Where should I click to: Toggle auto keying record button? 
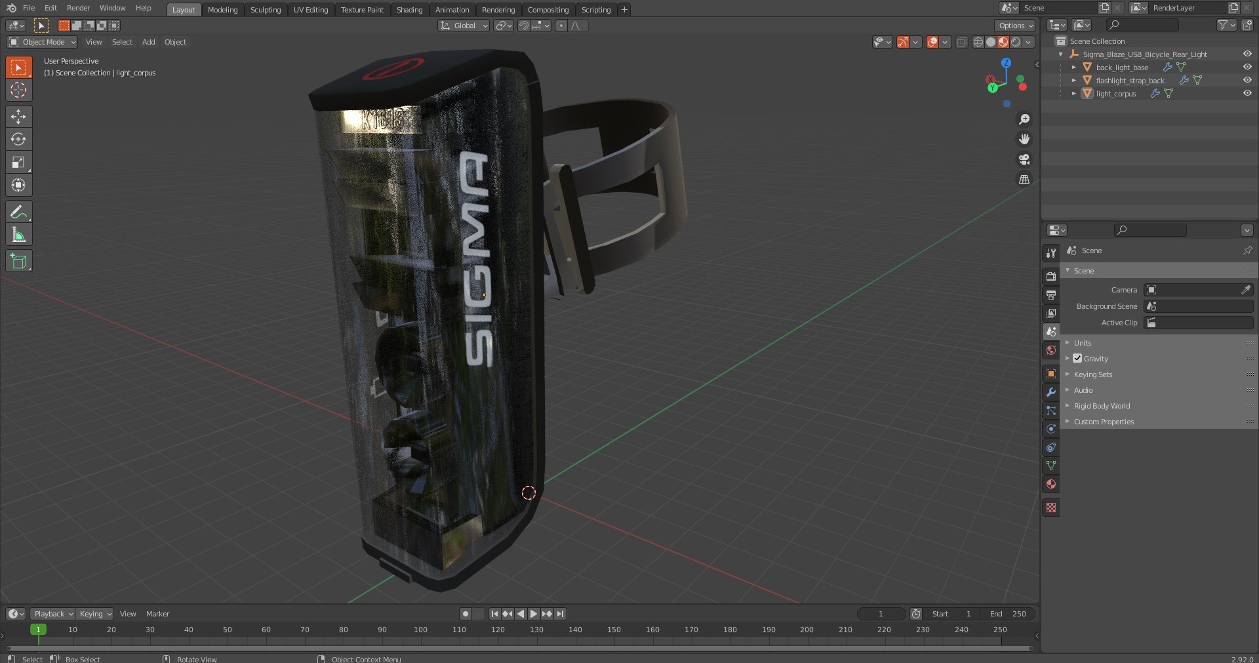[466, 614]
